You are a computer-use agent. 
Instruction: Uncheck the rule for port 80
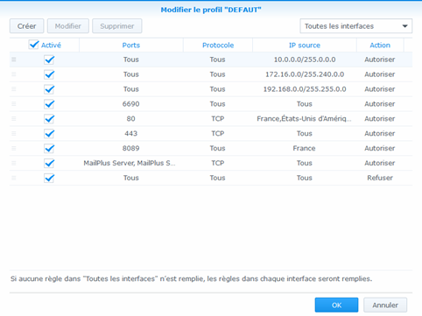49,119
